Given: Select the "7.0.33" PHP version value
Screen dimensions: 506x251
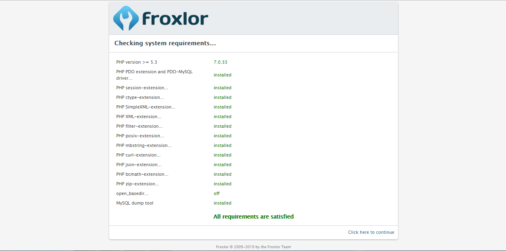Looking at the screenshot, I should [220, 62].
